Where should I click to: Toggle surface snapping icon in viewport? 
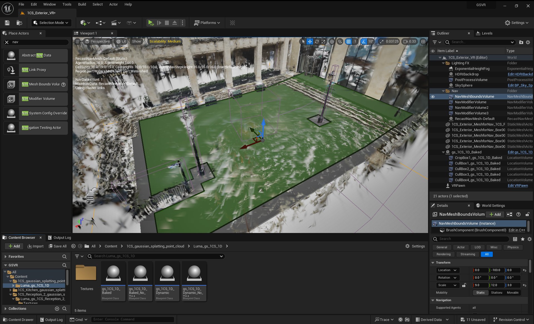tap(340, 41)
